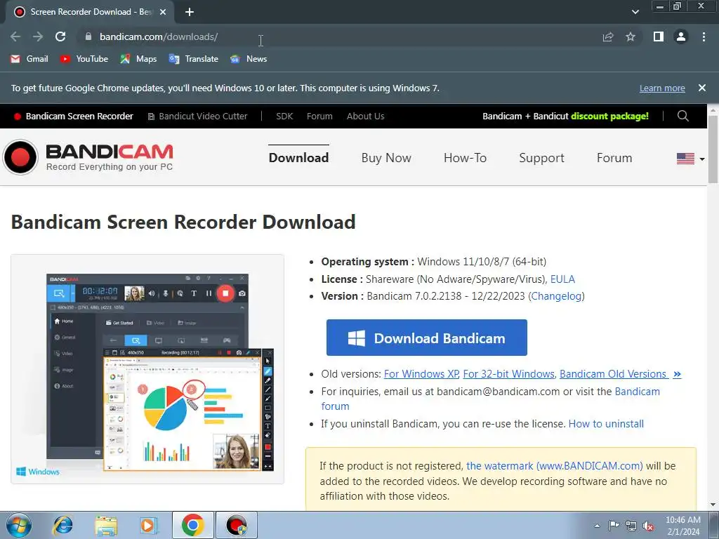Open How to uninstall link
This screenshot has height=539, width=719.
(x=606, y=424)
